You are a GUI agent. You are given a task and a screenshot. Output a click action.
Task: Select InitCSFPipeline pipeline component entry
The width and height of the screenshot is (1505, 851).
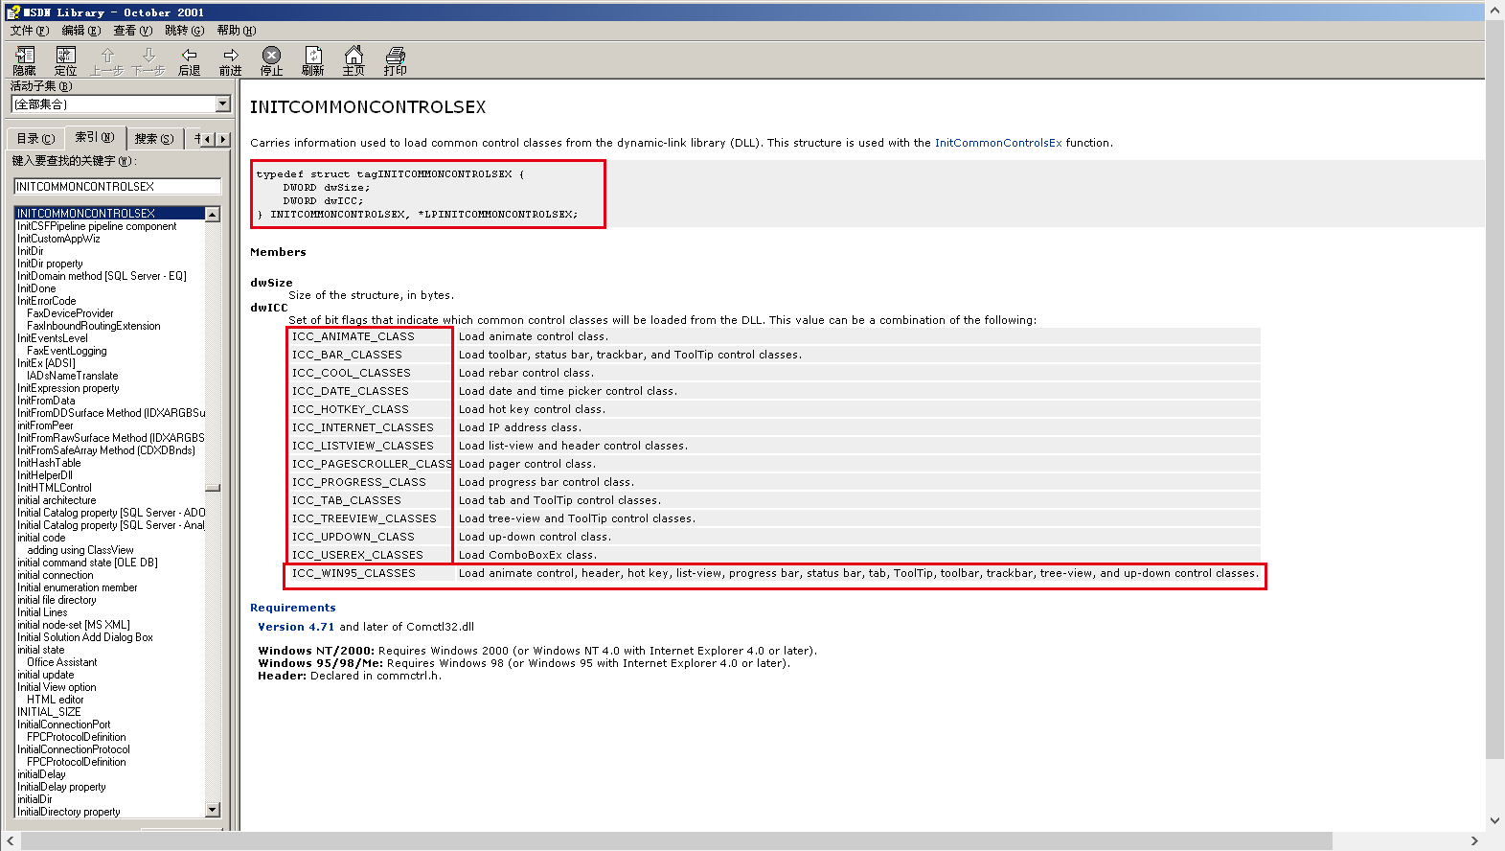97,226
